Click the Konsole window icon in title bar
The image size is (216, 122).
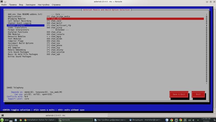click(2, 1)
